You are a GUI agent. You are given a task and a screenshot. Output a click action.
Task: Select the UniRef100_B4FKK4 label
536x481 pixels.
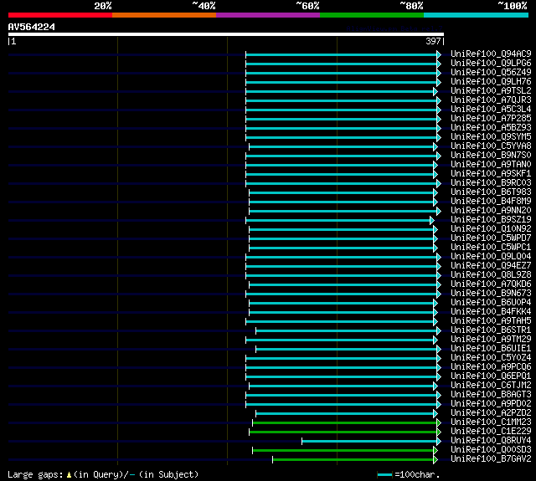tap(491, 312)
